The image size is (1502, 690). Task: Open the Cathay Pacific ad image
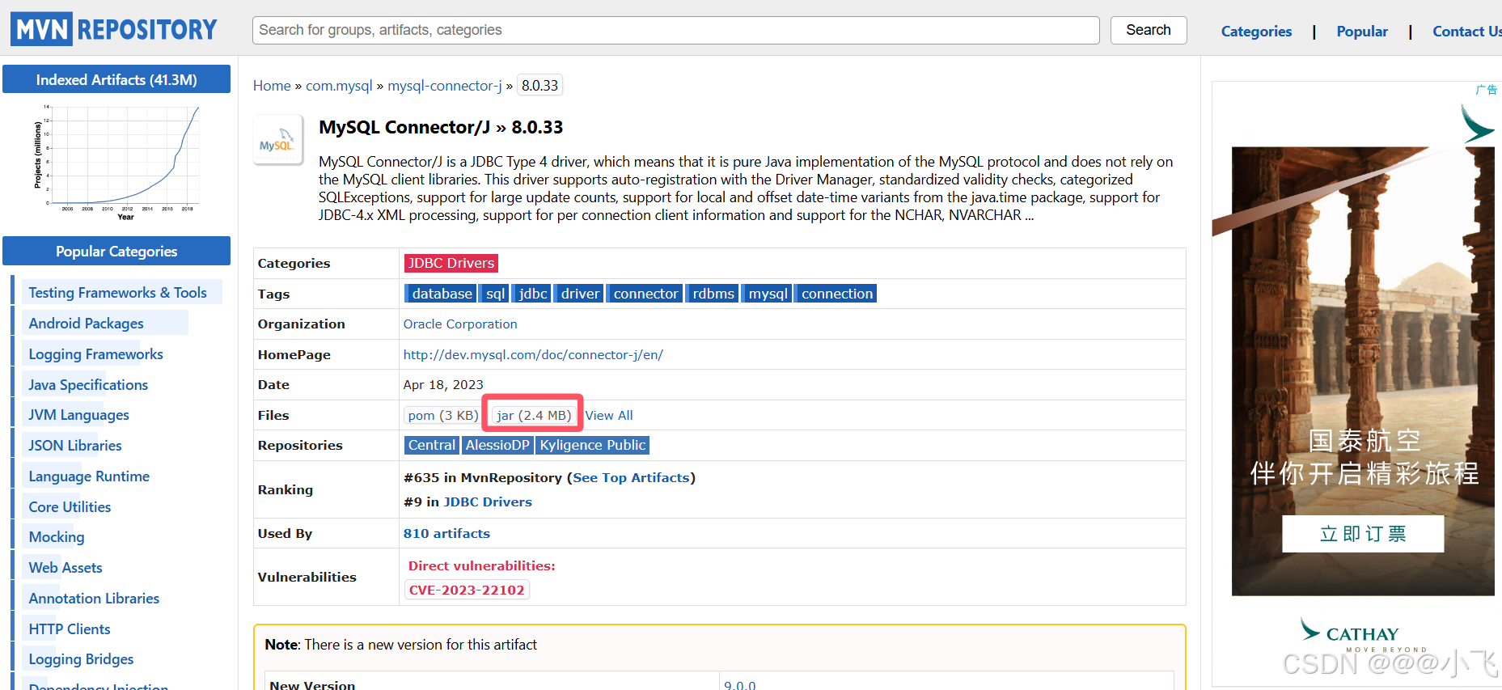(1363, 370)
